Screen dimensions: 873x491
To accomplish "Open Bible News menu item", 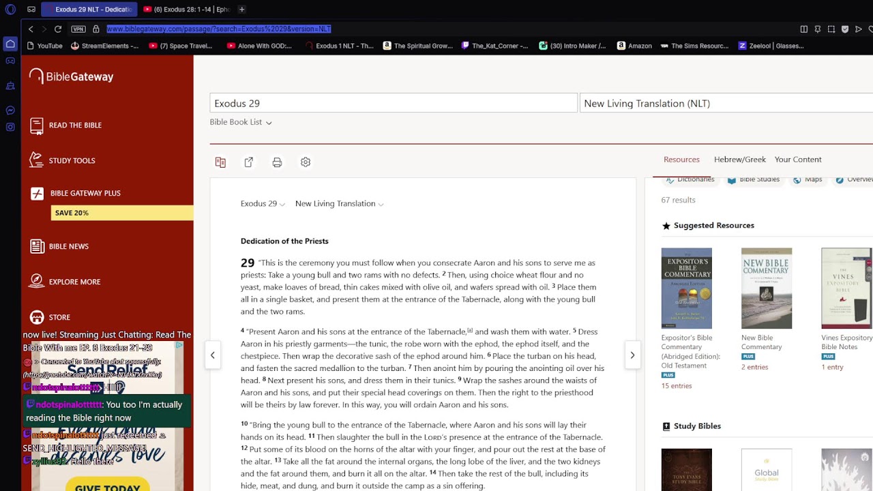I will click(59, 246).
